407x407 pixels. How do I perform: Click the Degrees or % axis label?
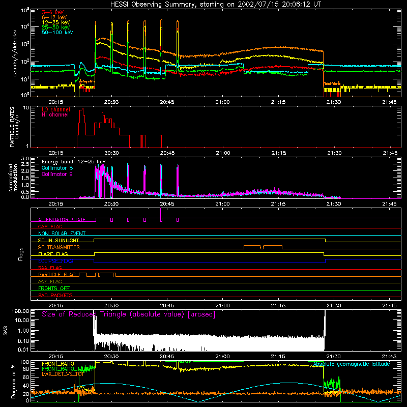tap(13, 381)
